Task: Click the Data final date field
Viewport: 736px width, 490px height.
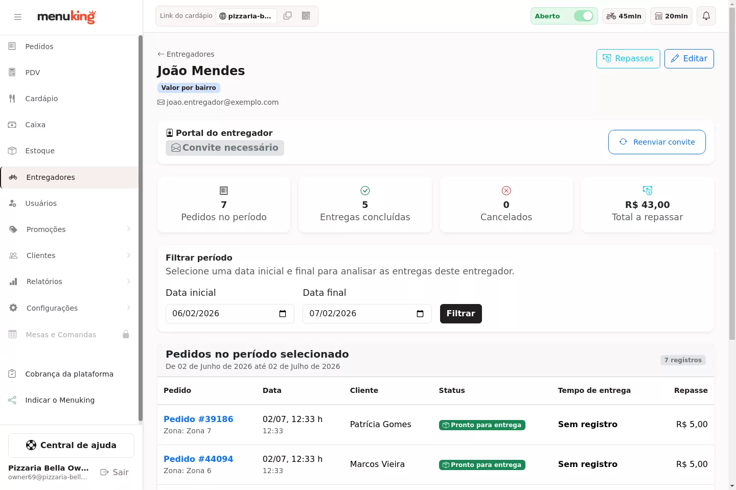Action: [367, 314]
